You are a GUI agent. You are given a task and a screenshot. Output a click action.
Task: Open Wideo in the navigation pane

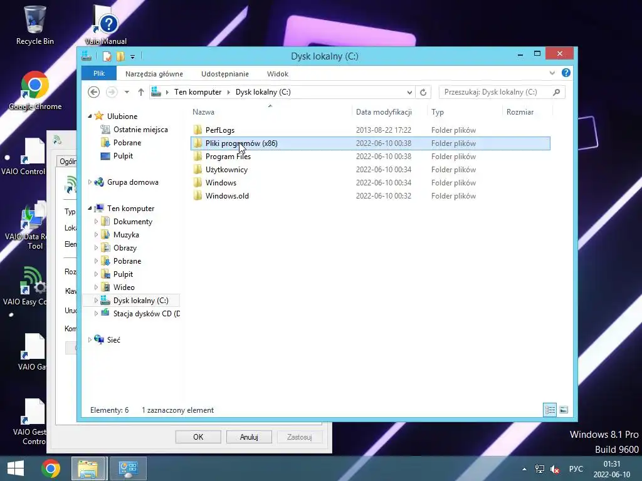(124, 287)
